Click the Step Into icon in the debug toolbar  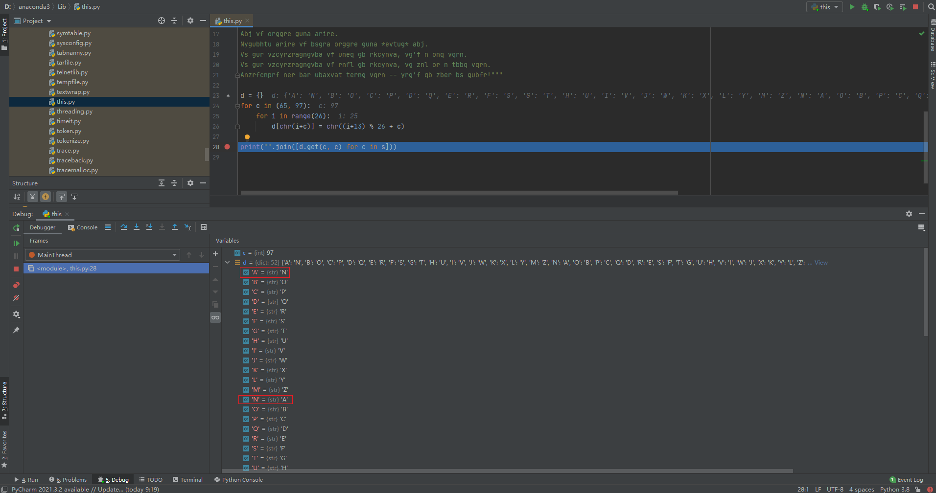point(137,227)
